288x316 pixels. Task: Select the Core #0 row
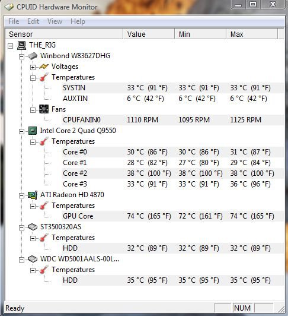(172, 152)
